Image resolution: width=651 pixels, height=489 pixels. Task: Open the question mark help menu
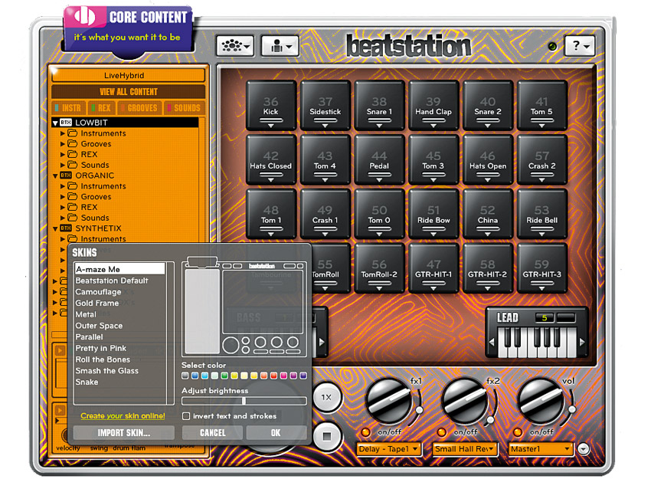(x=580, y=46)
